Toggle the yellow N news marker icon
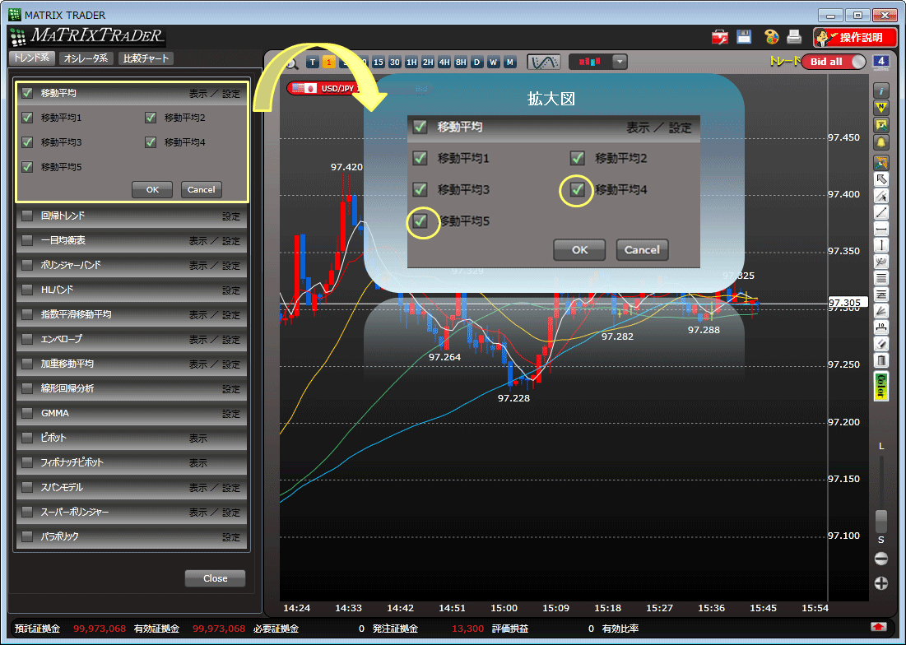The image size is (906, 645). pyautogui.click(x=881, y=108)
